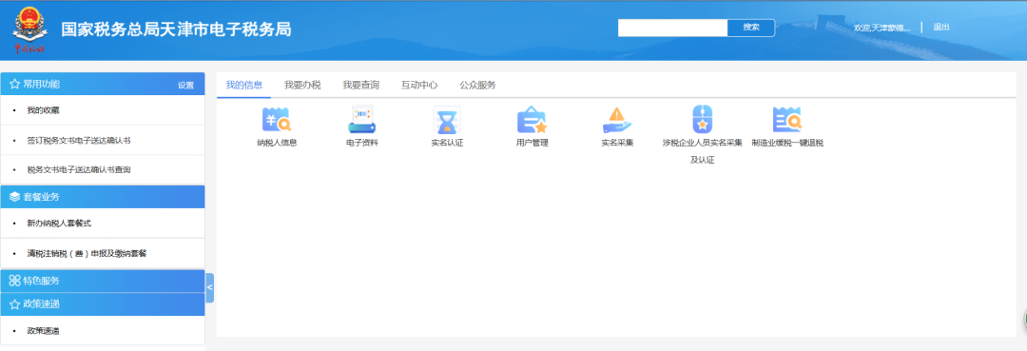This screenshot has height=351, width=1027.
Task: Switch to the 我要办税 tab
Action: (x=302, y=85)
